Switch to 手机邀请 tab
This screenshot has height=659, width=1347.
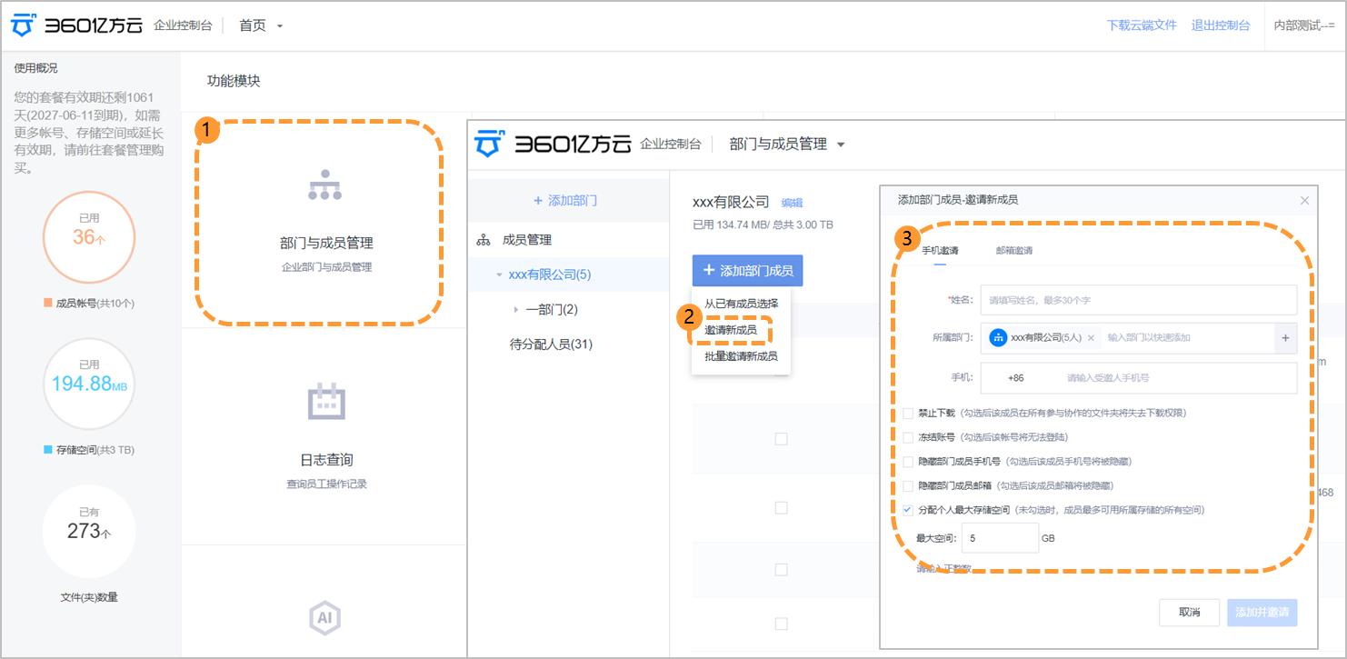940,250
